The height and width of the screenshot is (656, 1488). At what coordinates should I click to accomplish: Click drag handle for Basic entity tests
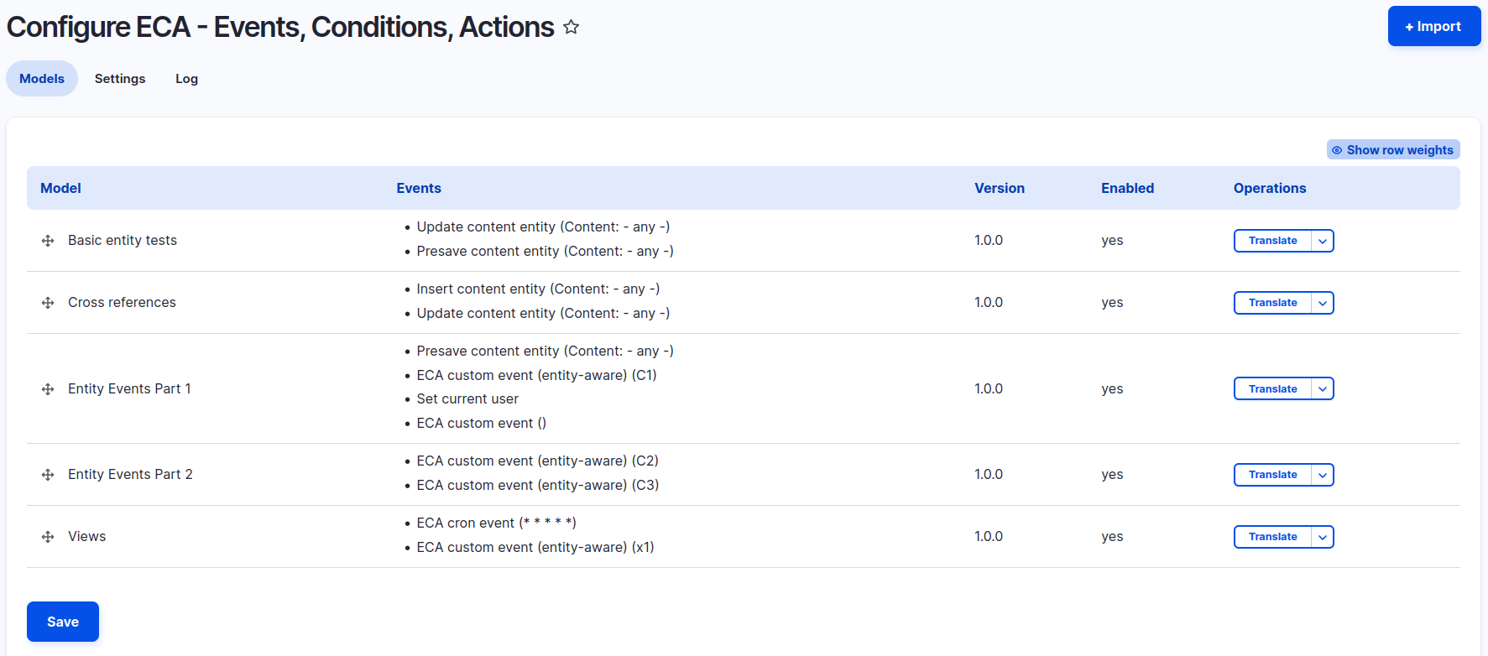click(48, 241)
